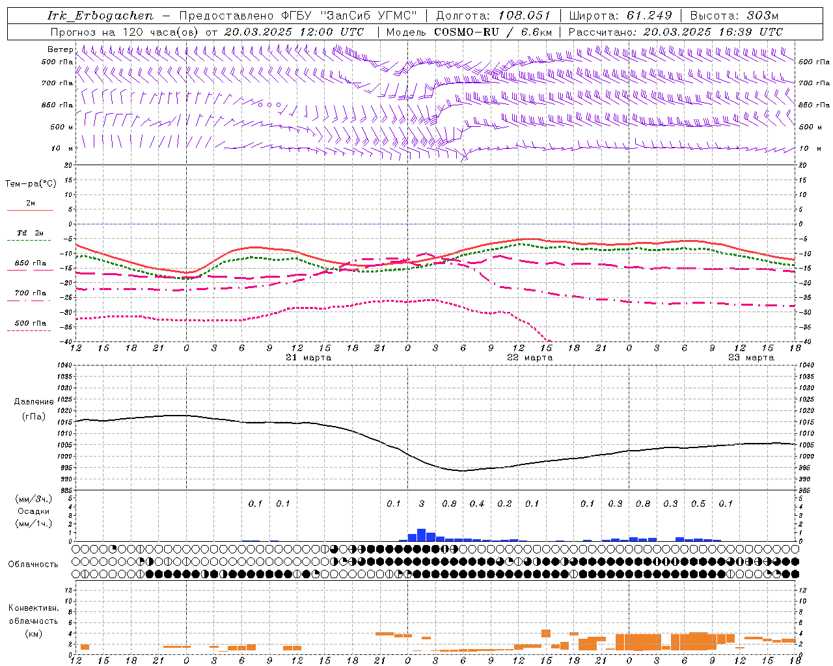Click the dashed pink line sample under 500 гПа legend
Screen dimensions: 833x666
(x=29, y=330)
